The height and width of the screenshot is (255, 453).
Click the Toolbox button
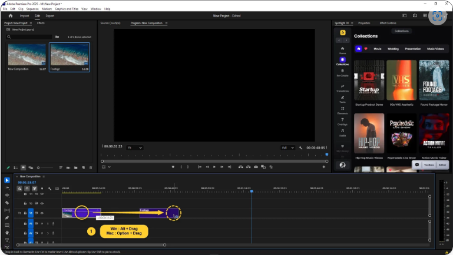[429, 165]
